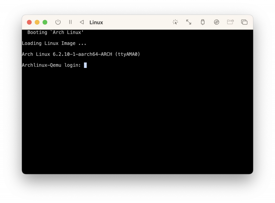Viewport: 275px width, 203px height.
Task: Click the "Archlinux-Qemu login:" prompt text
Action: (x=51, y=65)
